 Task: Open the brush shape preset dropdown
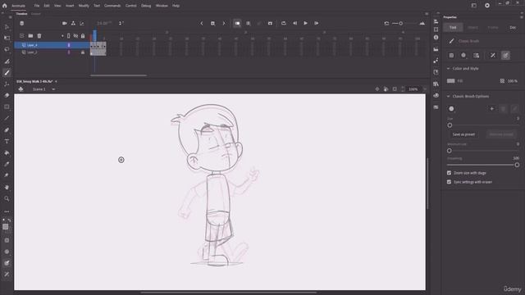[451, 109]
